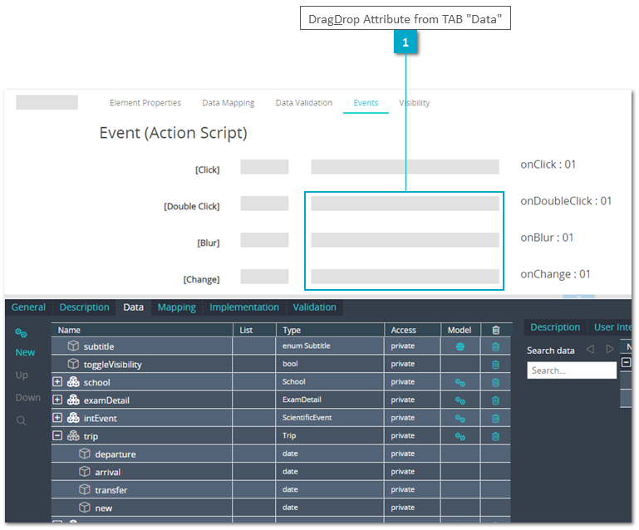Viewport: 639px width, 530px height.
Task: Open the Element Properties tab
Action: [145, 103]
